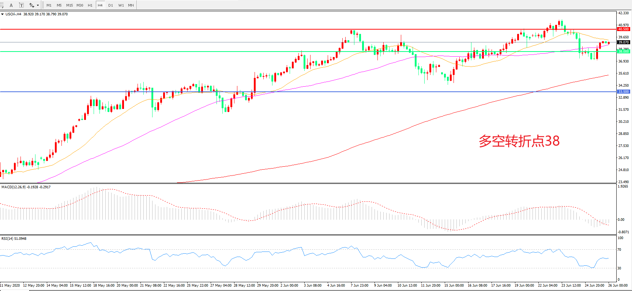Expand the USOil chart title triangle
This screenshot has width=632, height=291.
coord(3,14)
